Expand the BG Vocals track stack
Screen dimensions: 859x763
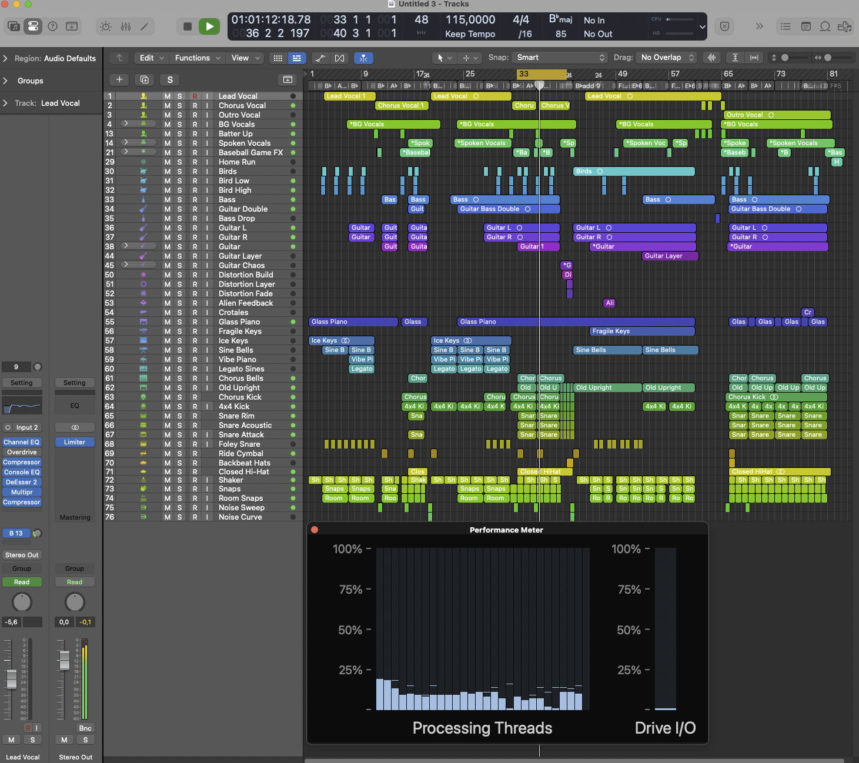pyautogui.click(x=125, y=124)
